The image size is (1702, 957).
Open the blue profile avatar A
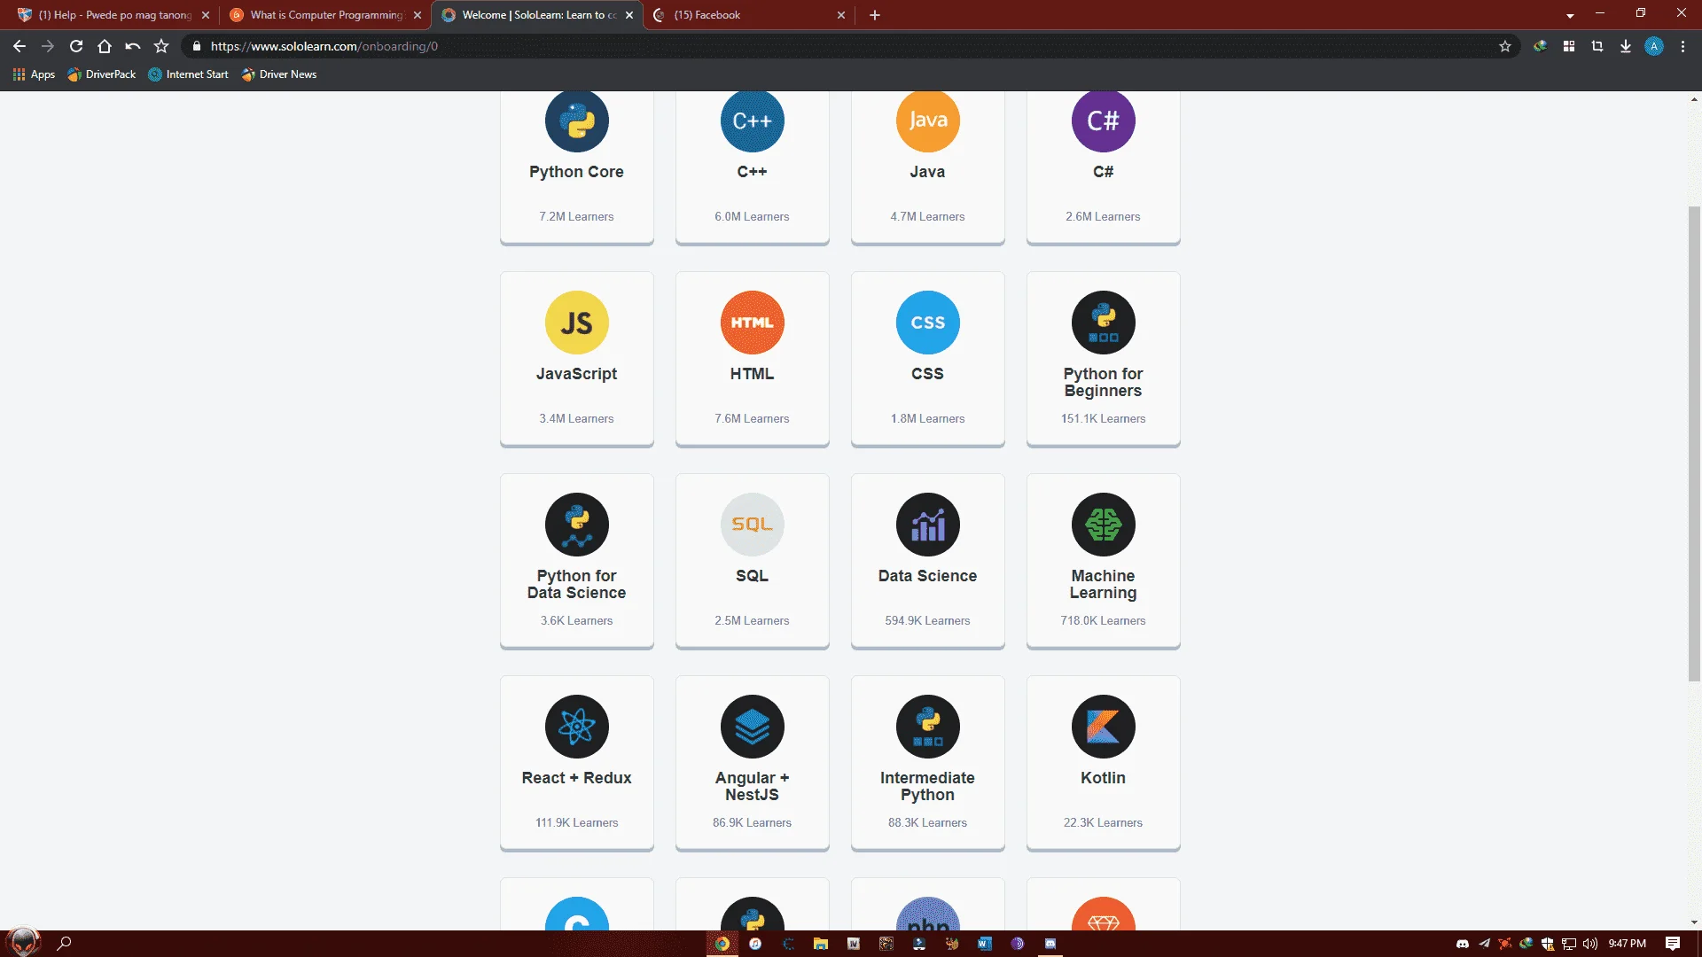pyautogui.click(x=1654, y=46)
